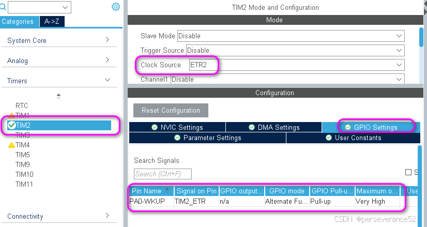The height and width of the screenshot is (227, 427).
Task: Open the Slave Mode dropdown
Action: coord(399,36)
